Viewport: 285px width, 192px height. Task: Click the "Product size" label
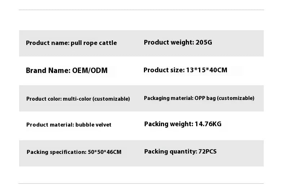click(164, 70)
